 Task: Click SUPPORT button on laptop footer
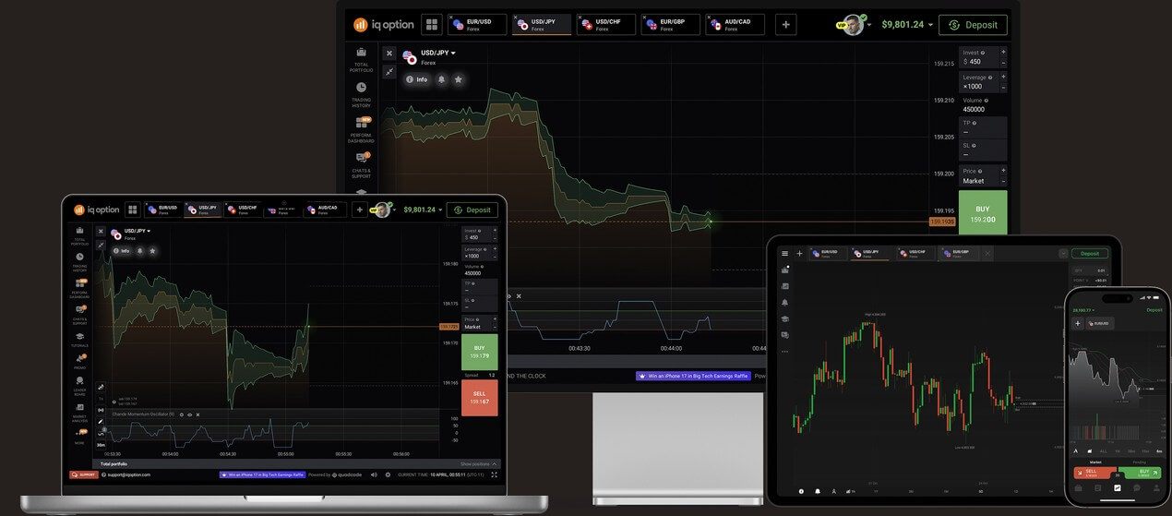pos(83,474)
